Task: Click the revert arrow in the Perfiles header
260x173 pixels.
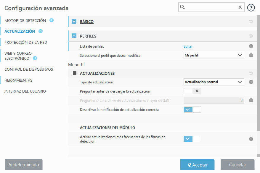Action: click(x=251, y=36)
